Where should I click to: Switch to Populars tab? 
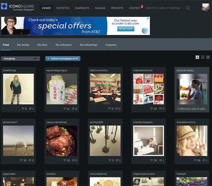click(111, 45)
